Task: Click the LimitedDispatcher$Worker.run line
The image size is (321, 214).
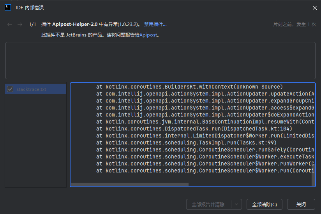Action: point(206,136)
